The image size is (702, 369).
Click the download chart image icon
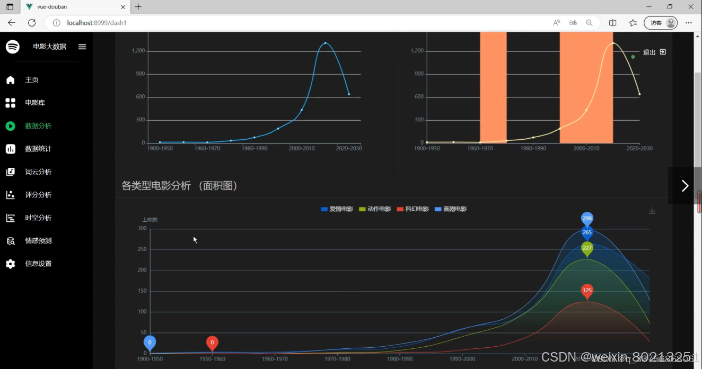click(x=652, y=210)
